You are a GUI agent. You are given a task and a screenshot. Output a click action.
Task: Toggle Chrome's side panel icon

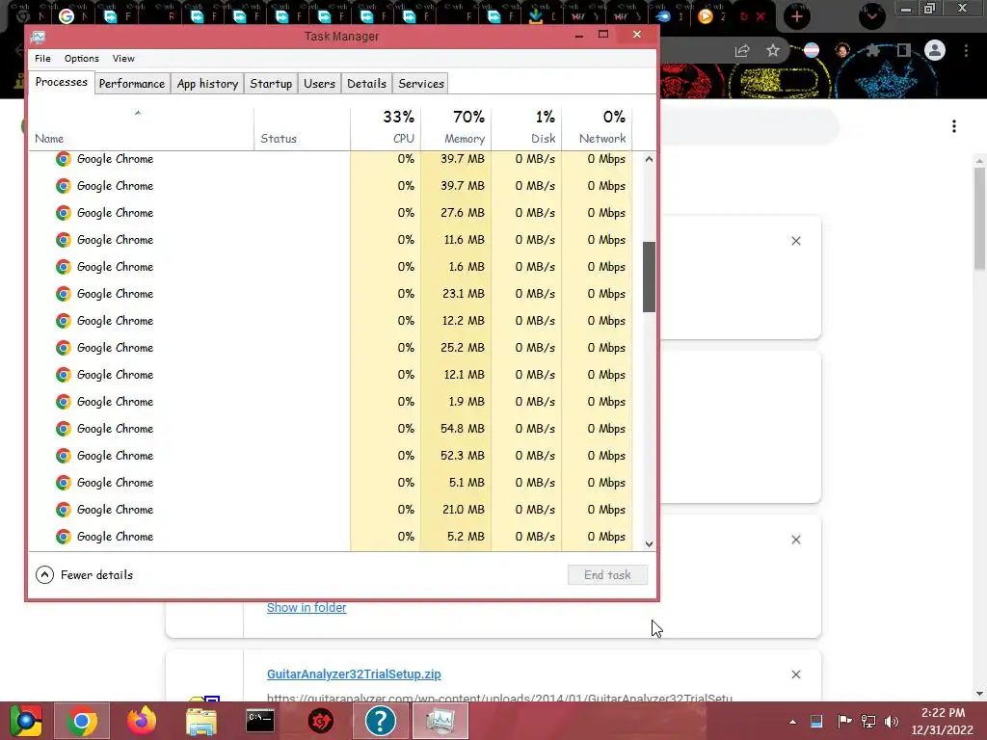pos(903,50)
